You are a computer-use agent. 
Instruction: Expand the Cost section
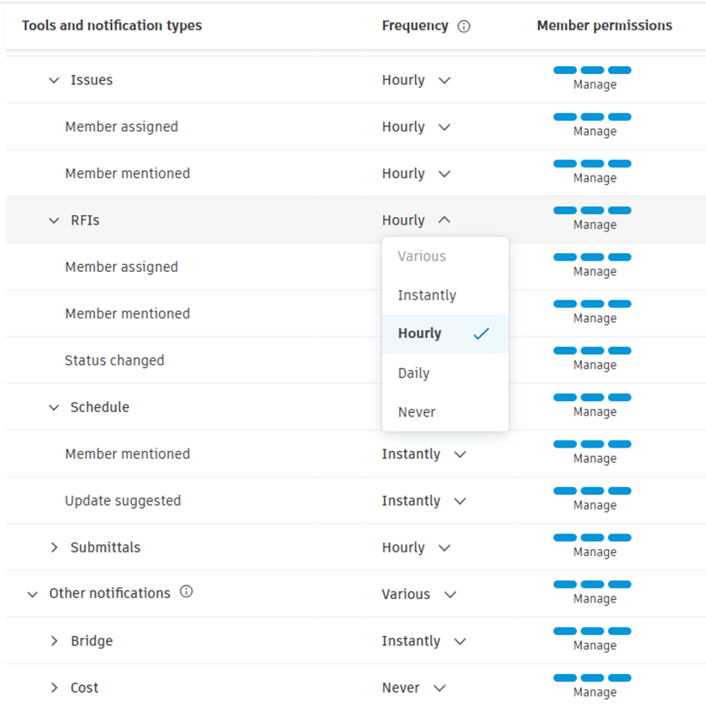pos(54,687)
